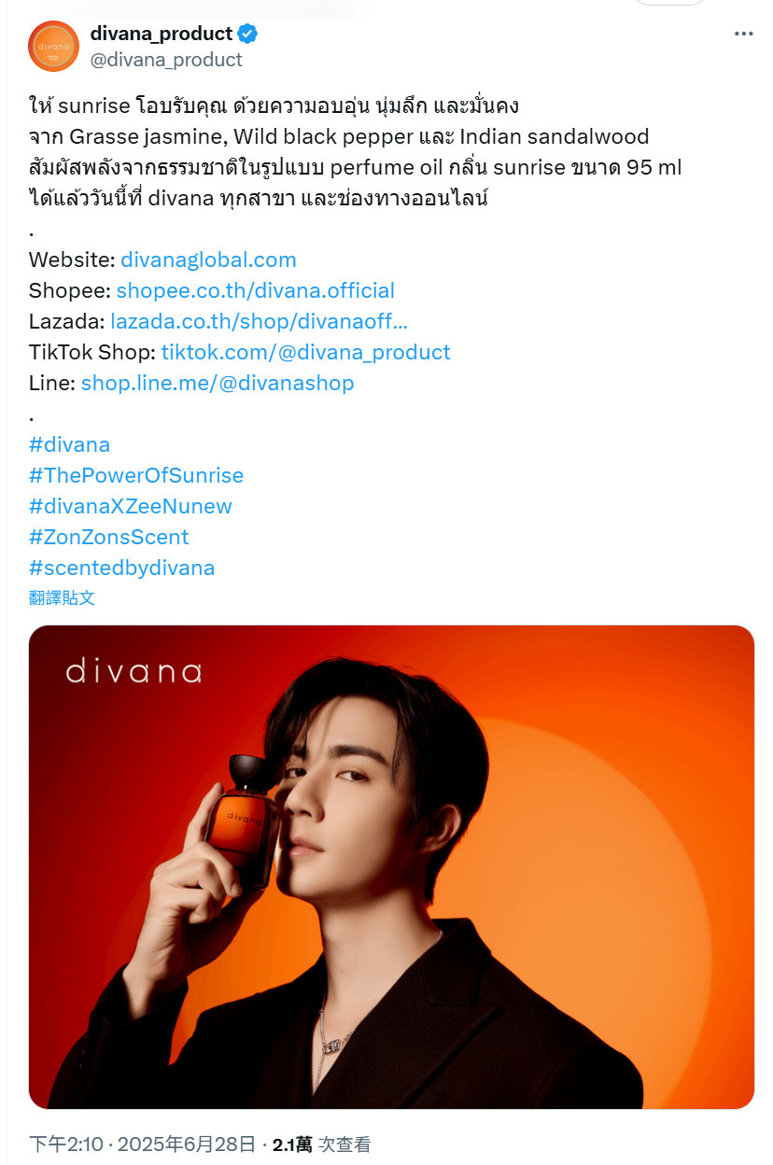Click the blue verified badge

tap(247, 35)
